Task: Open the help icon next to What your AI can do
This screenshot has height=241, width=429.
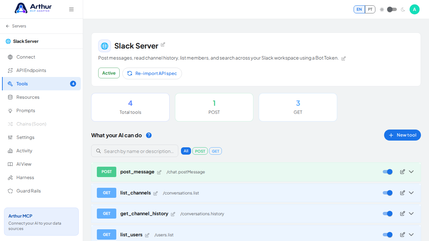Action: point(149,135)
